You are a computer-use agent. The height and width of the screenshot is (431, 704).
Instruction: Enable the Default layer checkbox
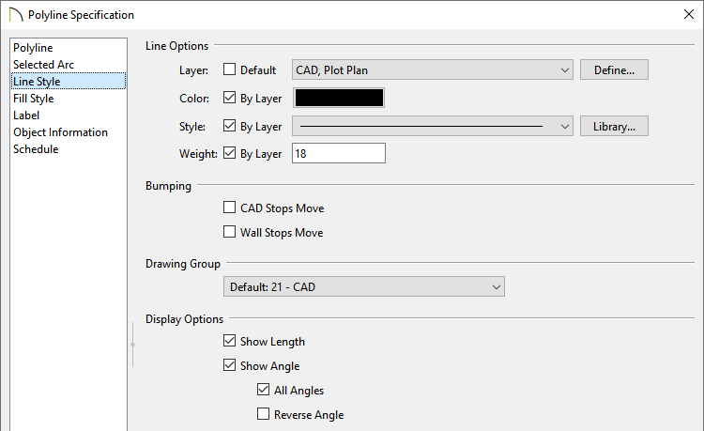coord(229,69)
